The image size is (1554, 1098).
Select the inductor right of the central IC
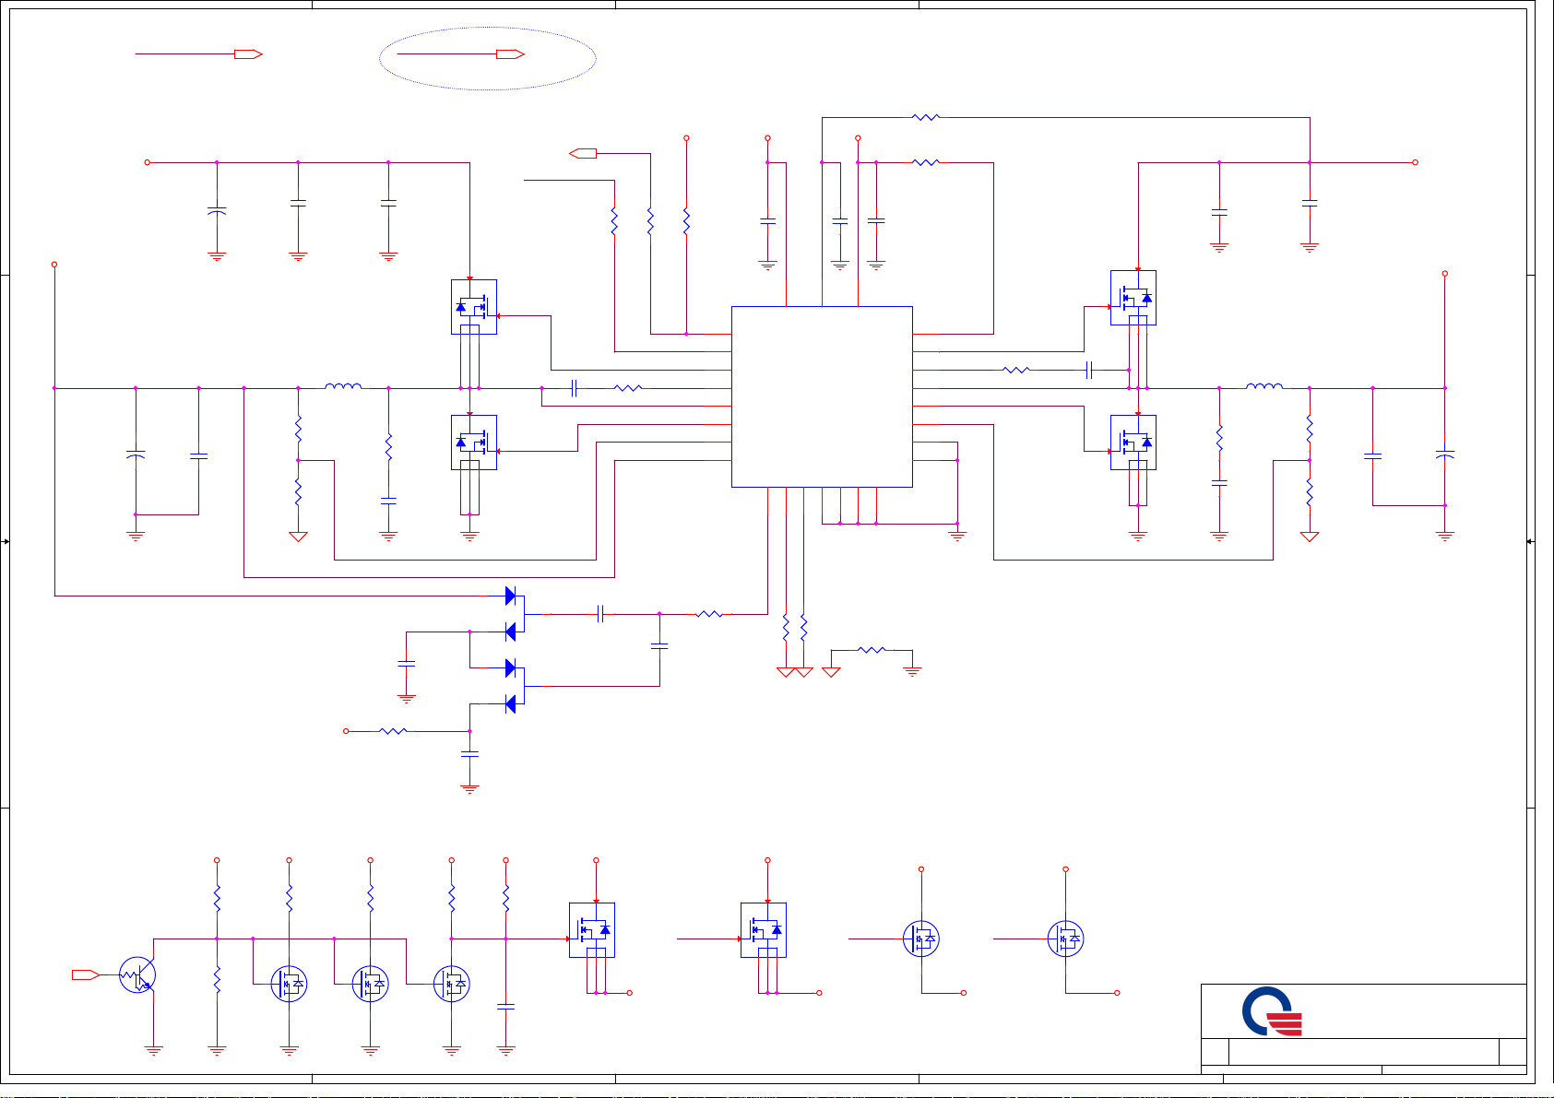1263,386
